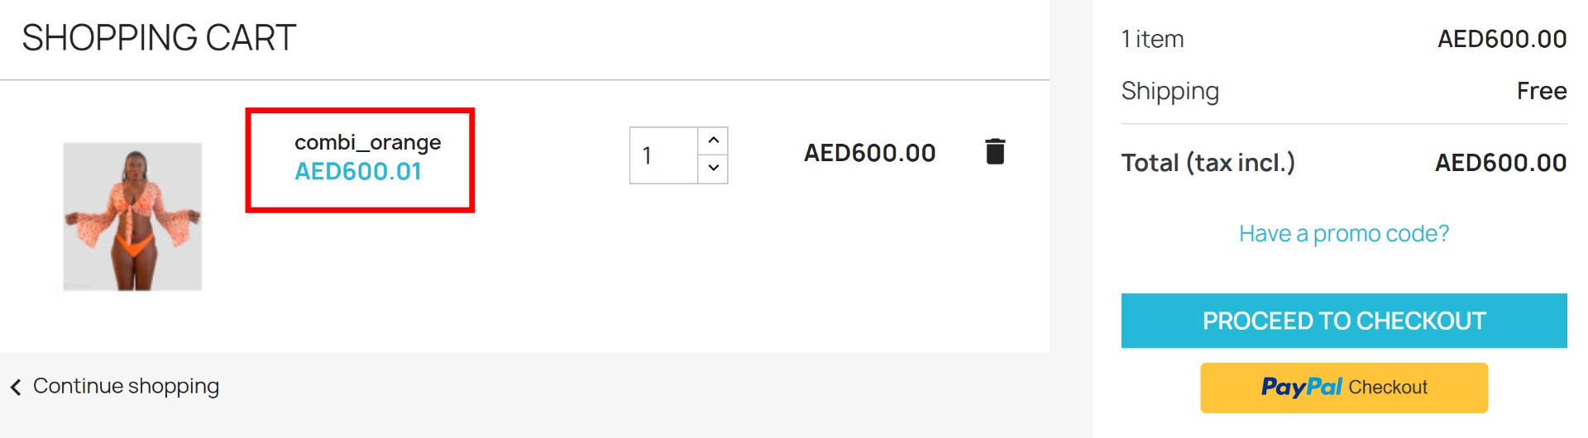Image resolution: width=1588 pixels, height=438 pixels.
Task: Click the total AED600.00 amount in summary
Action: click(1501, 163)
